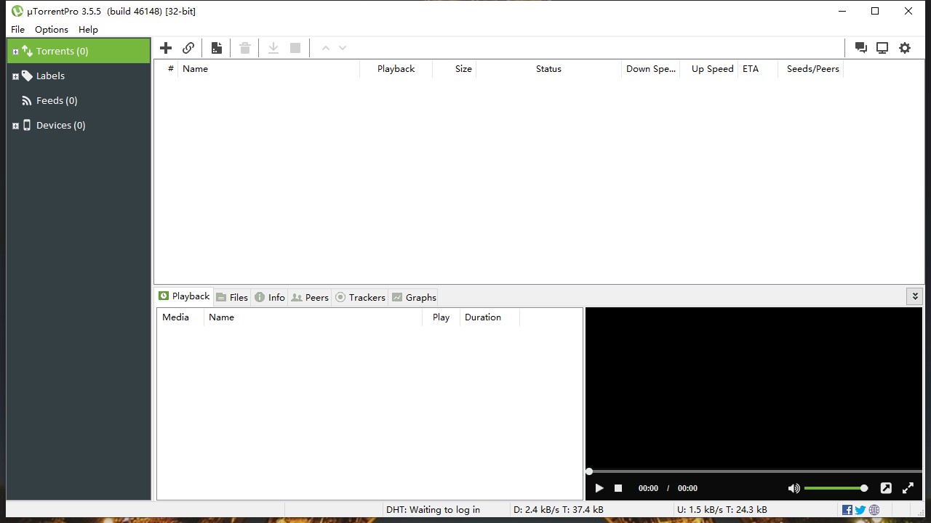Click the black video display area
Screen dimensions: 931x523
coord(754,388)
